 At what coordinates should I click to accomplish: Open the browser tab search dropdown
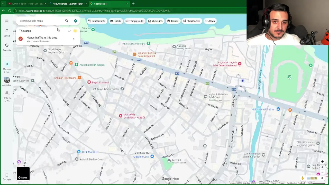[3, 4]
